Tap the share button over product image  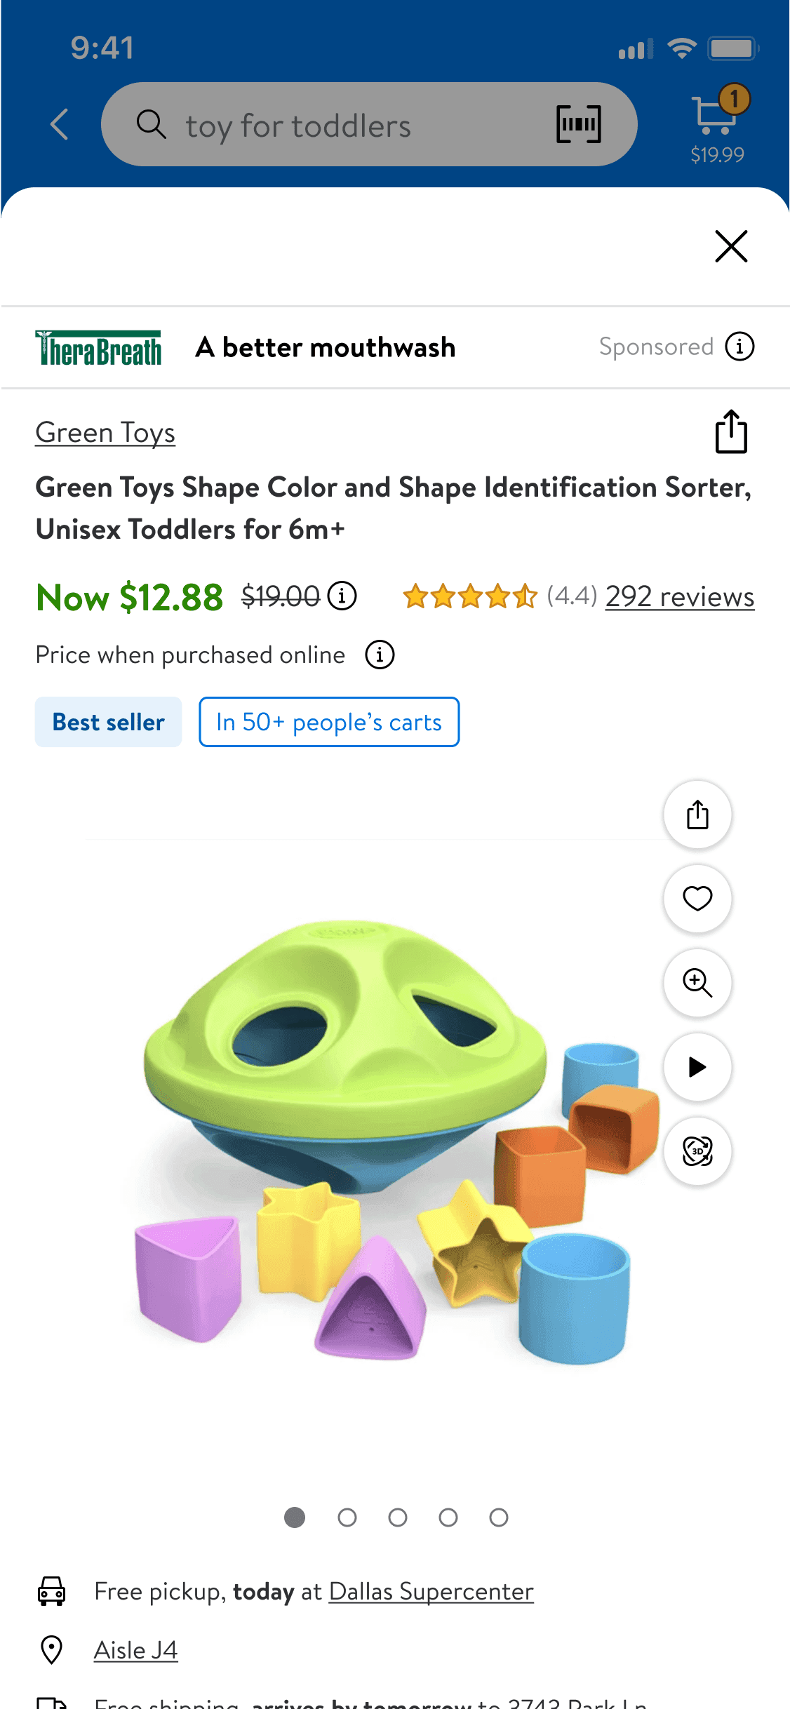coord(697,815)
